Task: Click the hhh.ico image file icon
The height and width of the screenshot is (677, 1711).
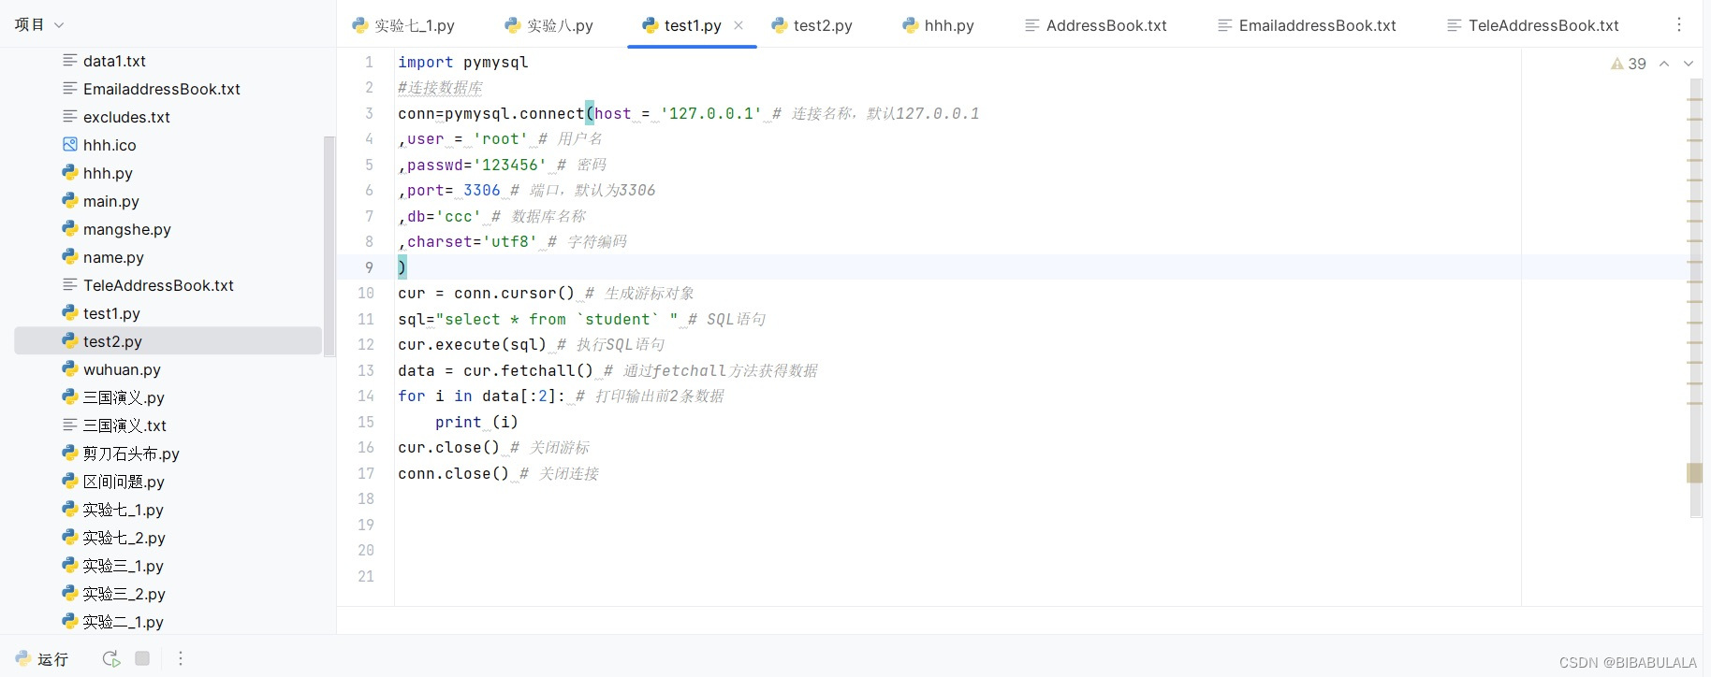Action: (70, 144)
